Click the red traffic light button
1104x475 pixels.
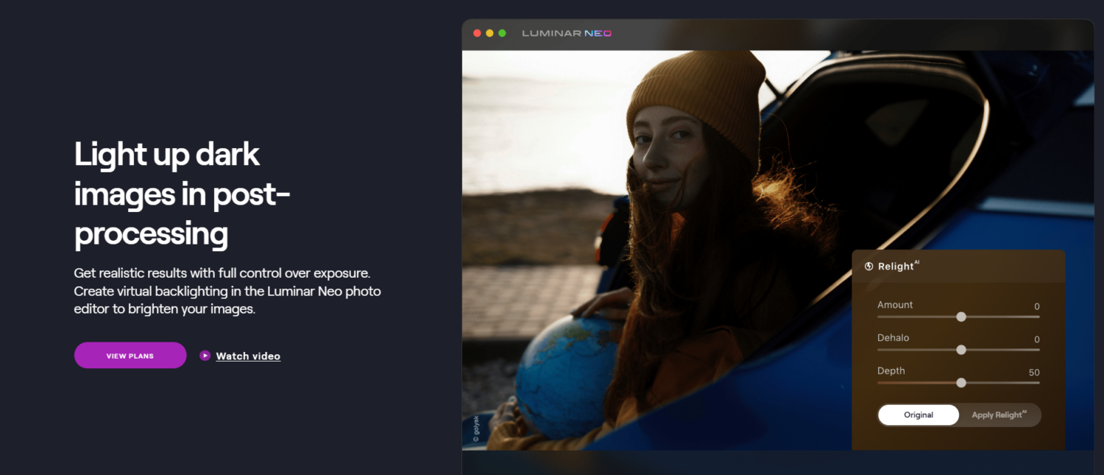pos(478,32)
